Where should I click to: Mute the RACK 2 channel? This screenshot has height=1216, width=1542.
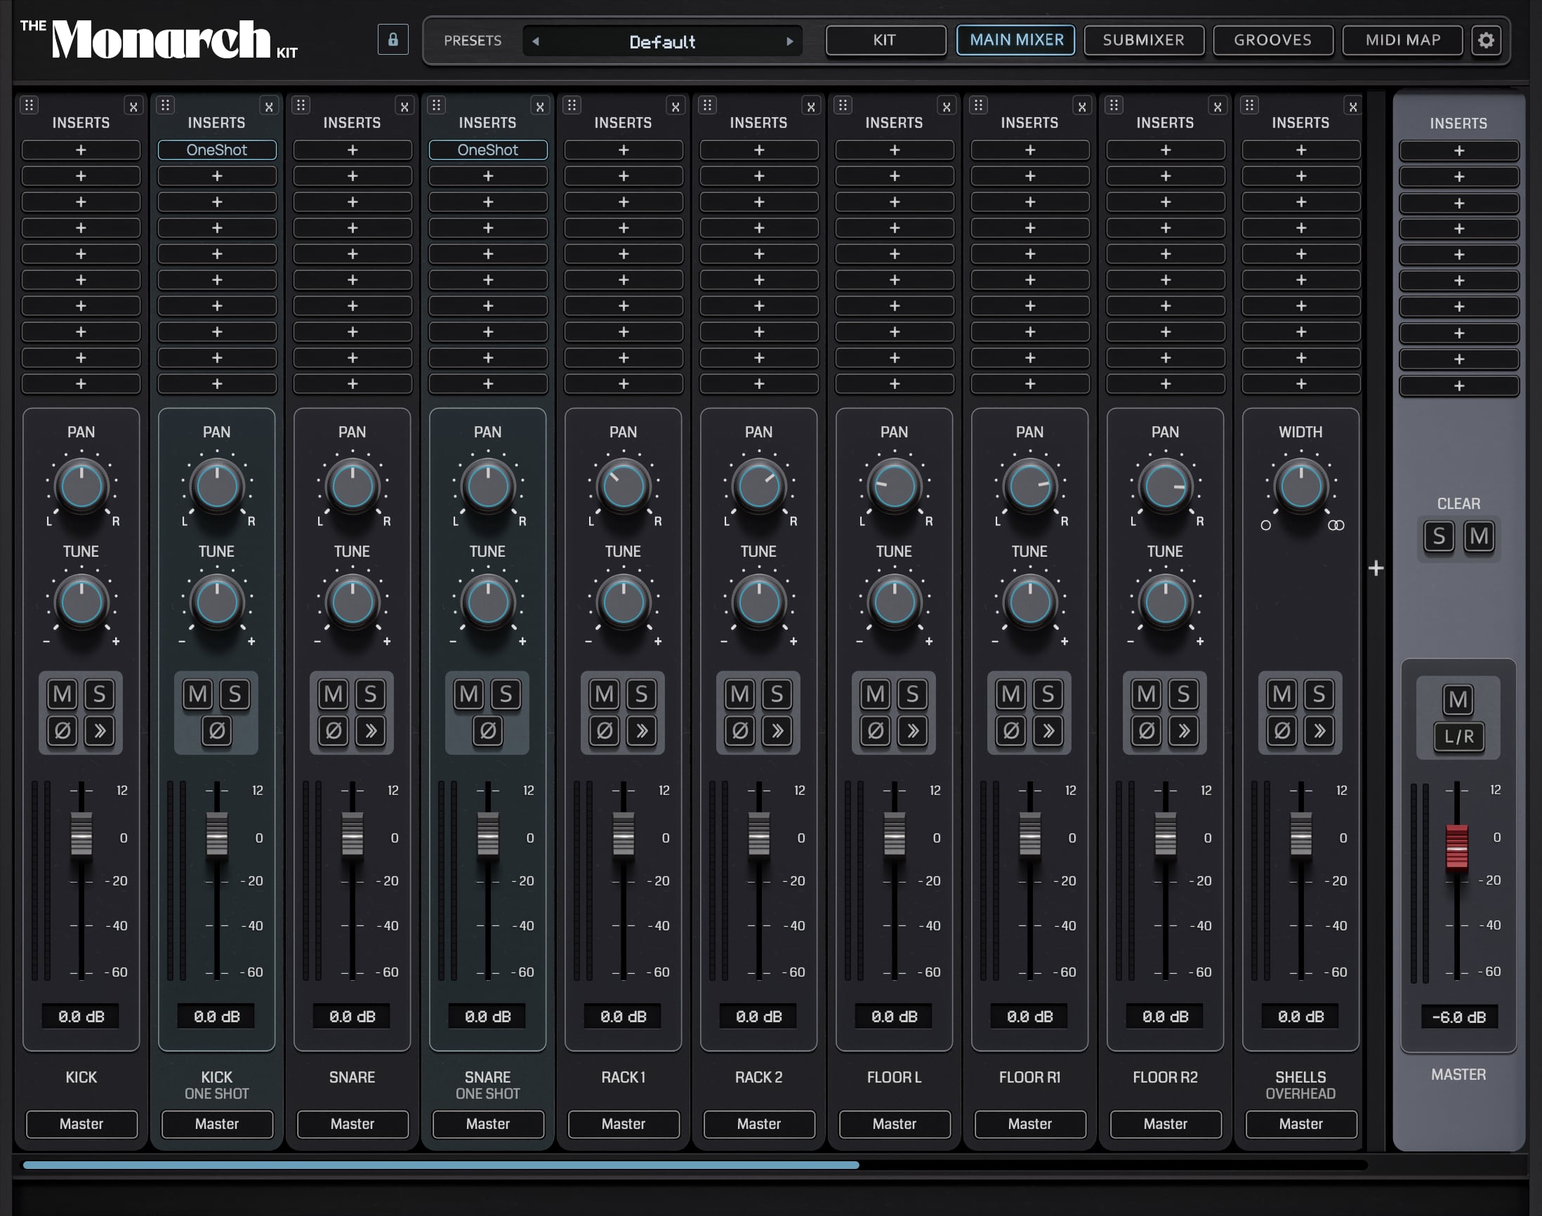tap(740, 694)
